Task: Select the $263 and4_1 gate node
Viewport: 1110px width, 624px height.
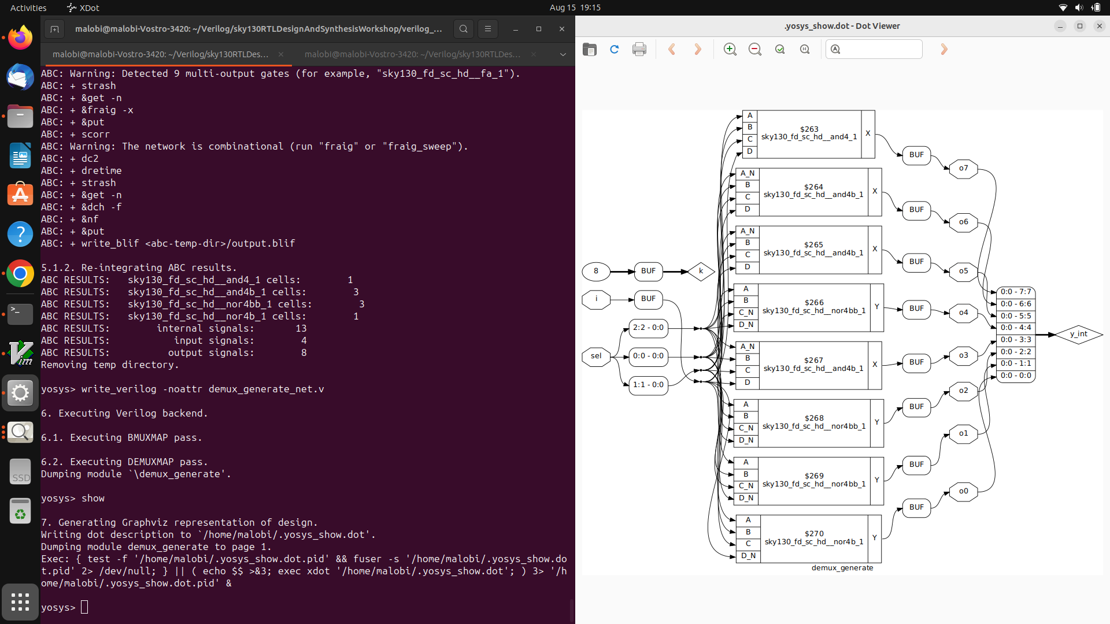Action: pos(809,133)
